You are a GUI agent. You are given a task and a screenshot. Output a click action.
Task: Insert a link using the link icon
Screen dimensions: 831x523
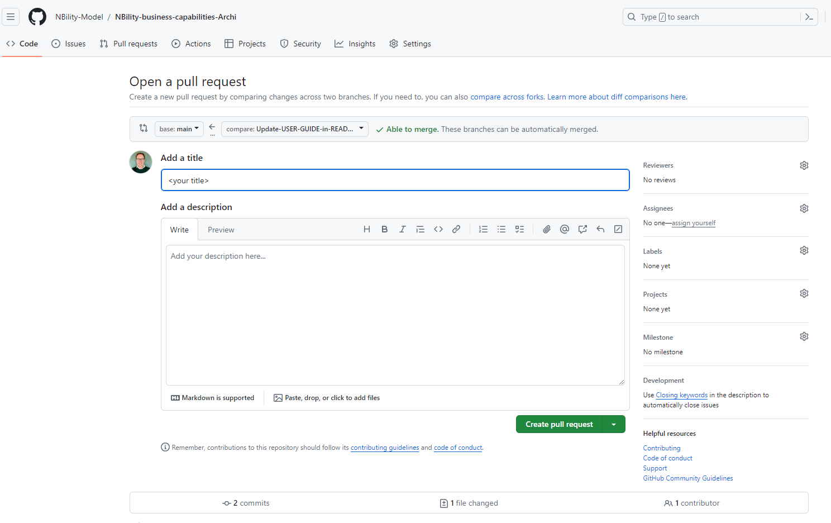coord(456,229)
